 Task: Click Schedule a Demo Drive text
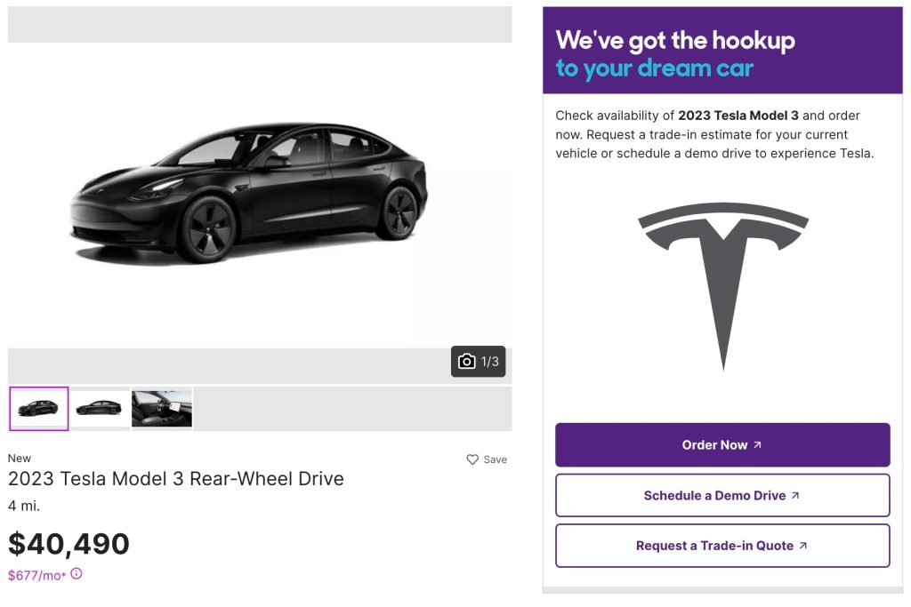[714, 496]
